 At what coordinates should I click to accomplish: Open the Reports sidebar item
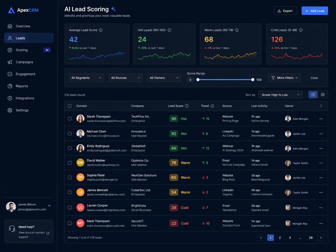tap(29, 86)
